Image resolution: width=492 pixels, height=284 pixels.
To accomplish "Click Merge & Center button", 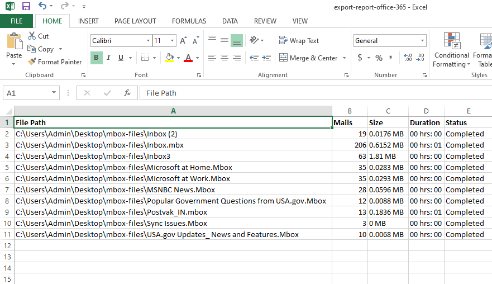I will tap(308, 58).
